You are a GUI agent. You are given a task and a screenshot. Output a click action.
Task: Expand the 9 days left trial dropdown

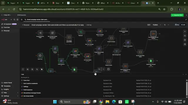coord(7,15)
